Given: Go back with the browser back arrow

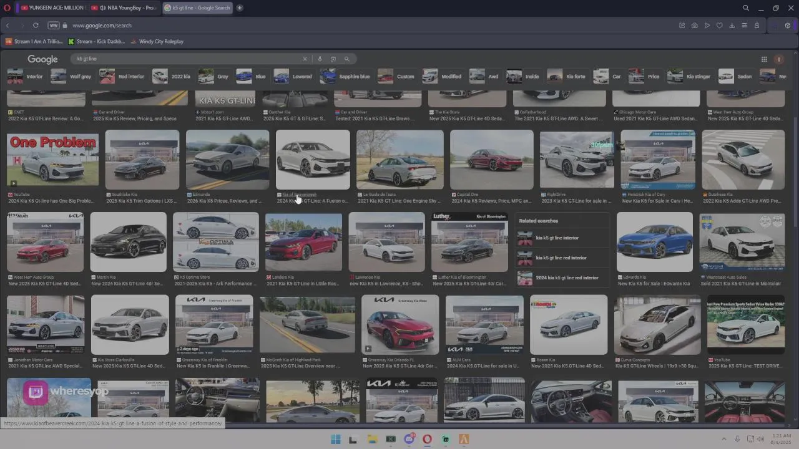Looking at the screenshot, I should [7, 26].
